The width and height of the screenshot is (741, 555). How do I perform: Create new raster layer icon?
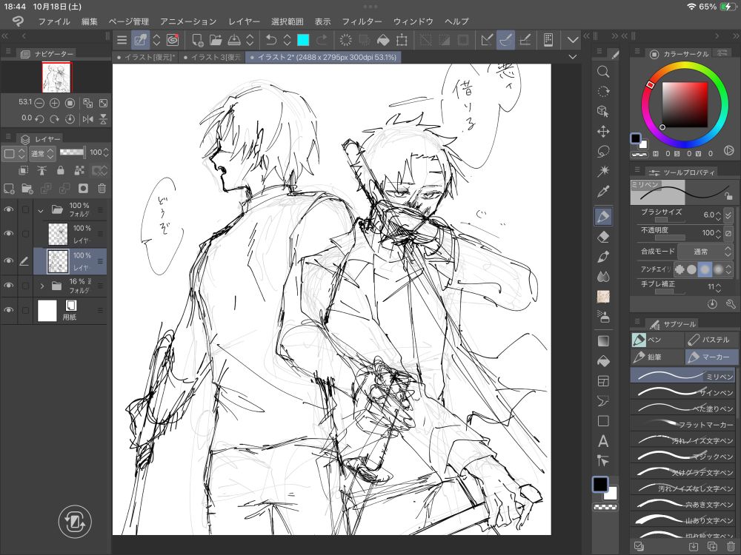(x=9, y=189)
